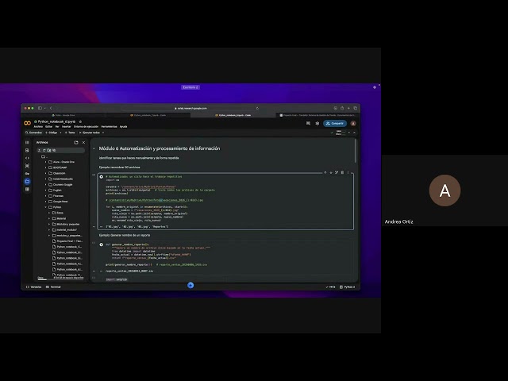Click Safari share icon
This screenshot has height=381, width=508.
pos(342,108)
